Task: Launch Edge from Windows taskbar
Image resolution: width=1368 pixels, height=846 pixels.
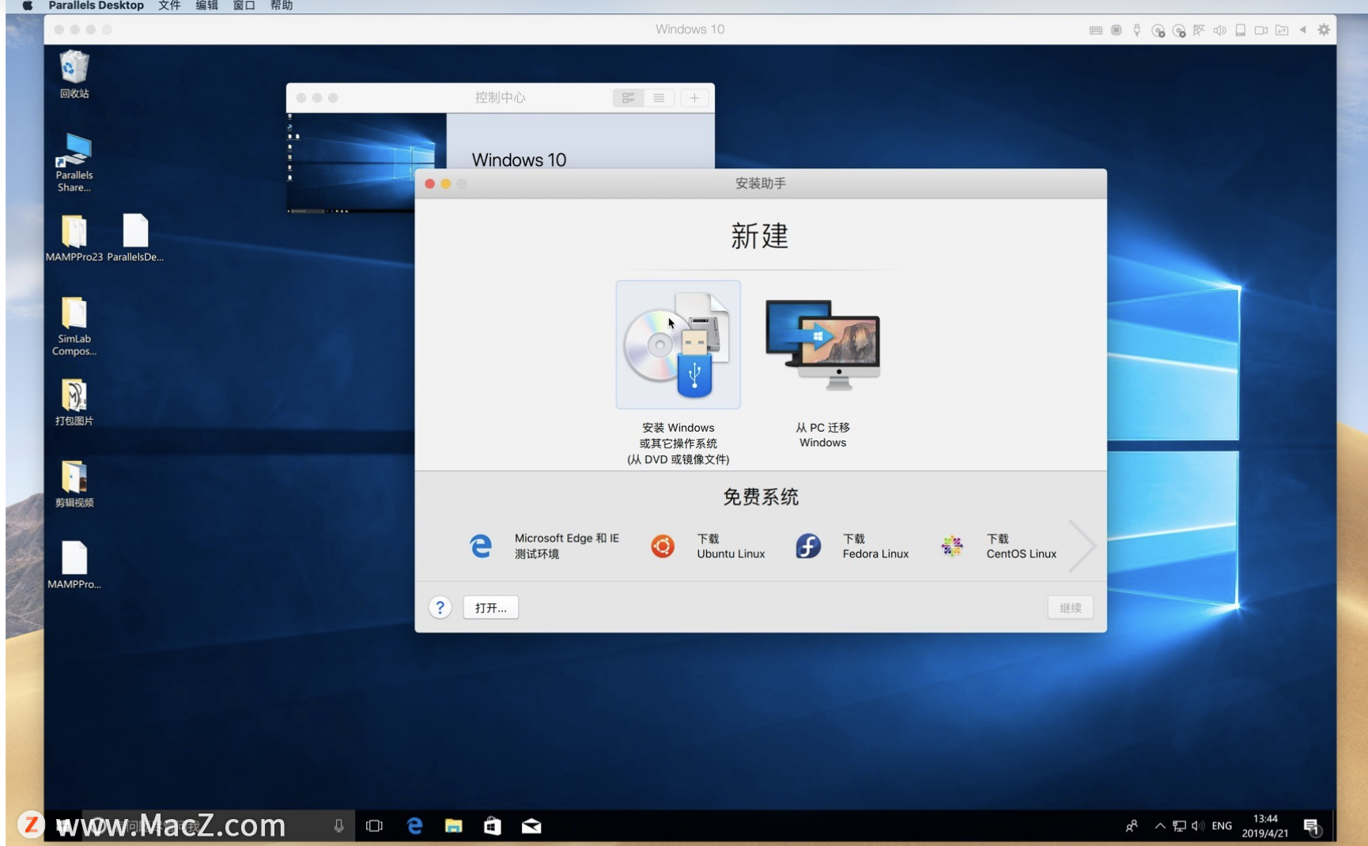Action: (x=414, y=826)
